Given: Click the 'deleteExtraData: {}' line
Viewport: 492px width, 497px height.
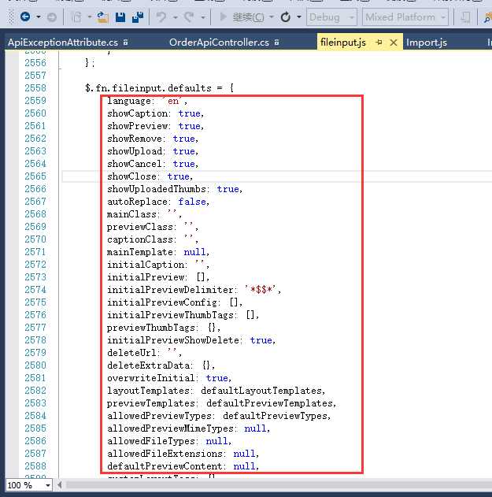Looking at the screenshot, I should (x=161, y=365).
